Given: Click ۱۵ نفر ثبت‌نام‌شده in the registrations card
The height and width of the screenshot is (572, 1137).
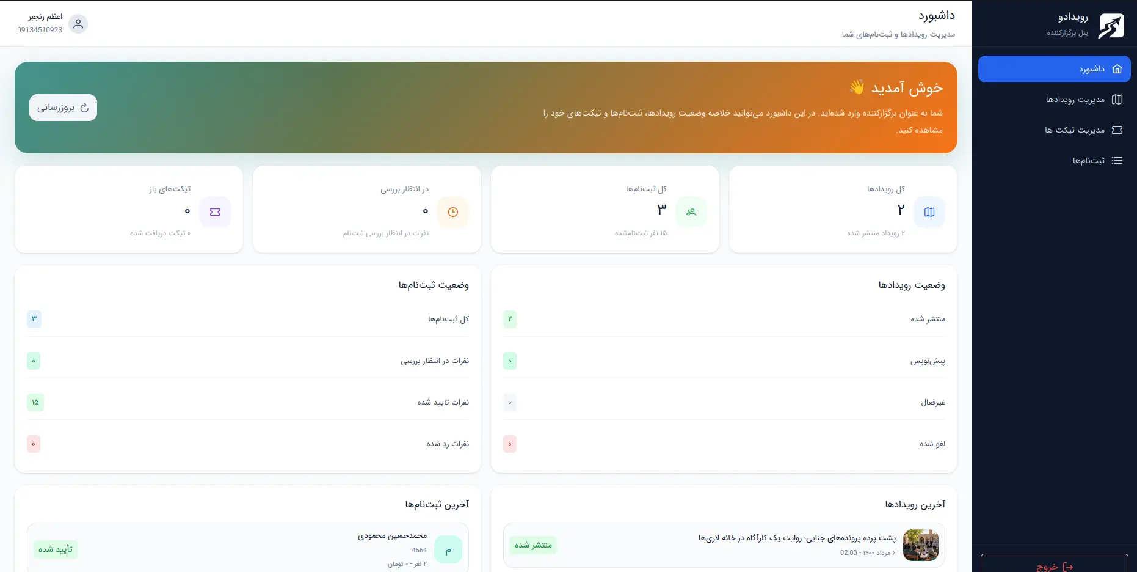Looking at the screenshot, I should coord(641,233).
